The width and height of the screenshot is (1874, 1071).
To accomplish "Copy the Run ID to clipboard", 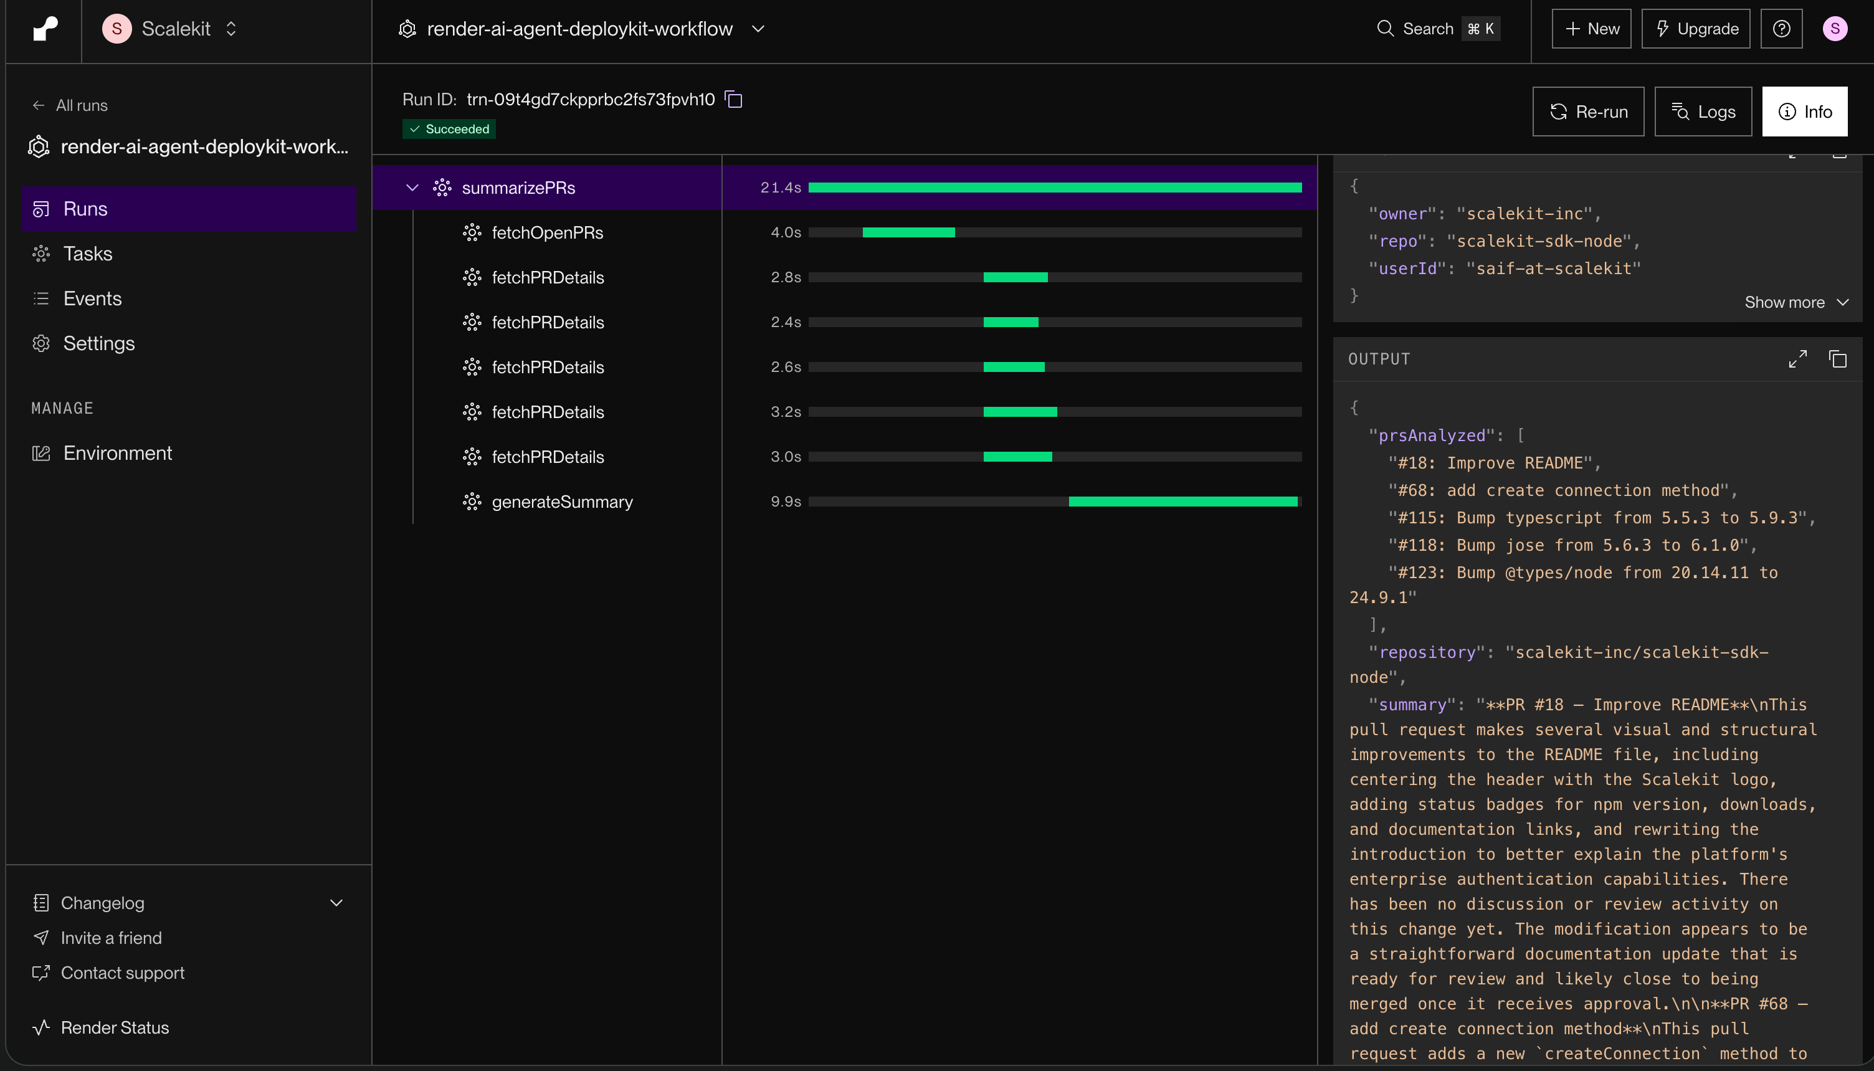I will coord(733,99).
